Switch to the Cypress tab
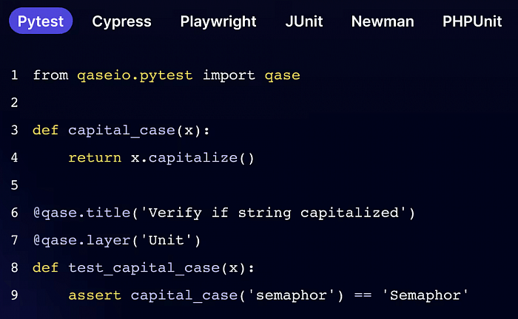 (121, 21)
